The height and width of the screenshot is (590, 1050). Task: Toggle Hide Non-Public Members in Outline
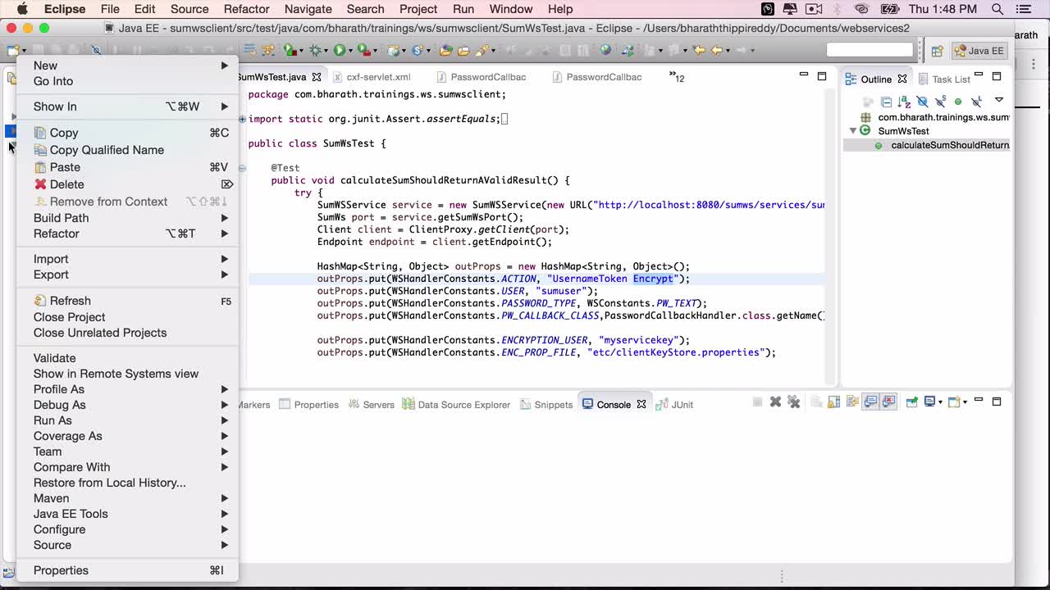958,102
